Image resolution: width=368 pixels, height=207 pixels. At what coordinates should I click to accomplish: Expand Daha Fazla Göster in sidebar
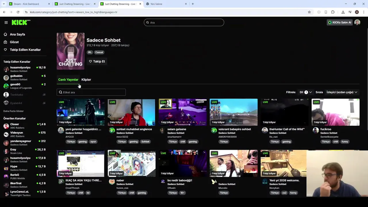point(14,111)
